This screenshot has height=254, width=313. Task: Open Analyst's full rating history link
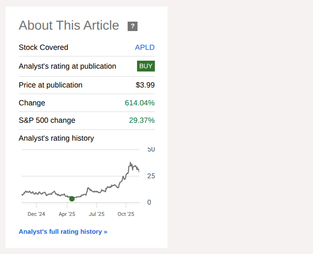tap(63, 231)
